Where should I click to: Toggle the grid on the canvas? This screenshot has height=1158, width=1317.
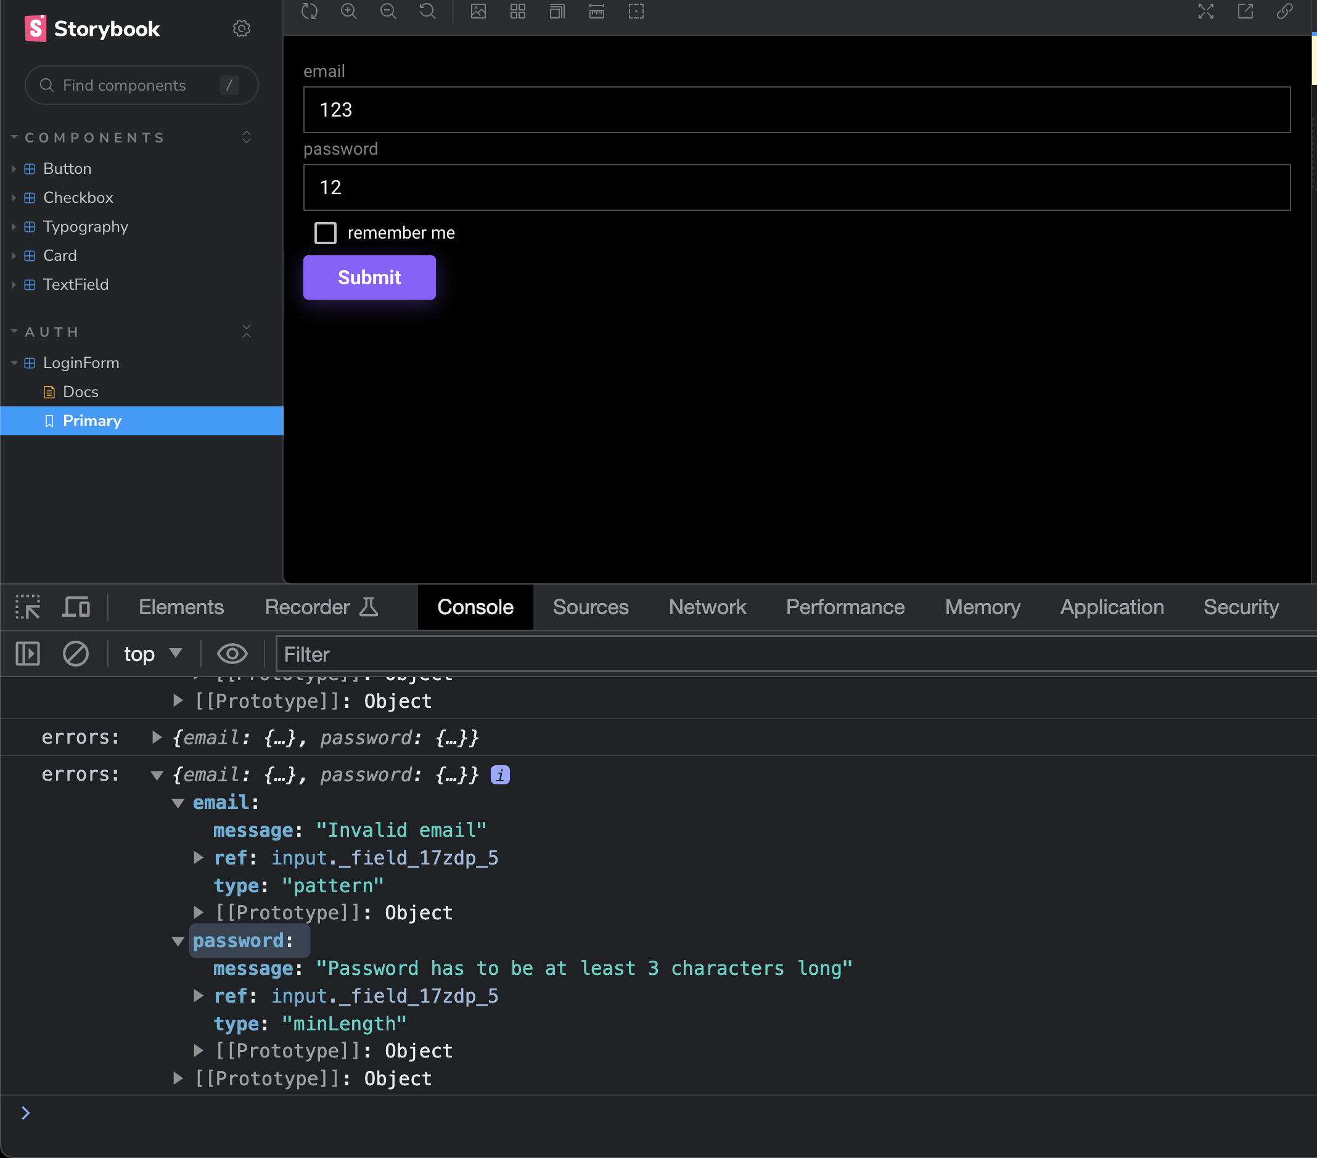517,12
